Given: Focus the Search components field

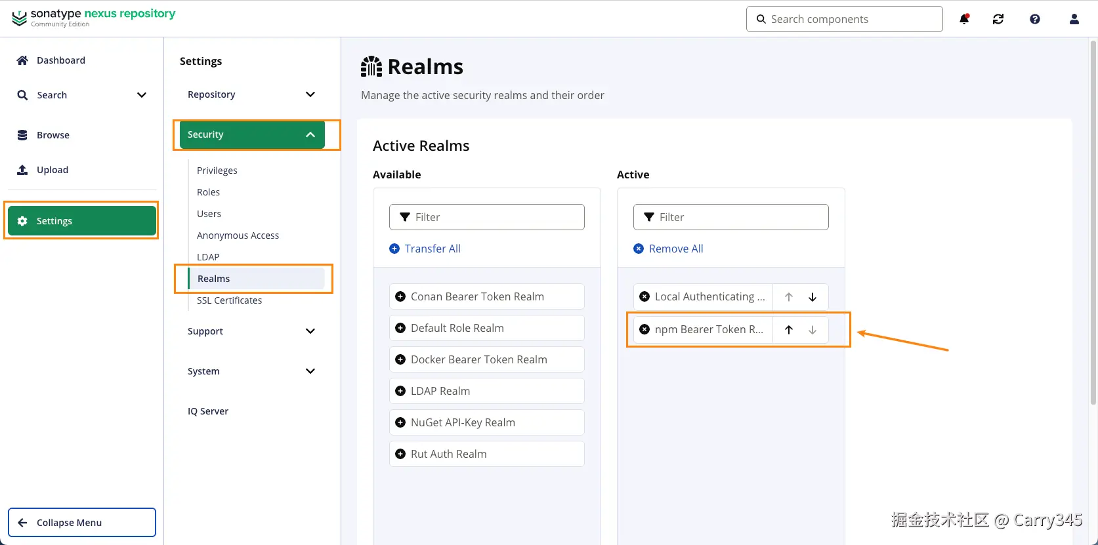Looking at the screenshot, I should coord(852,19).
